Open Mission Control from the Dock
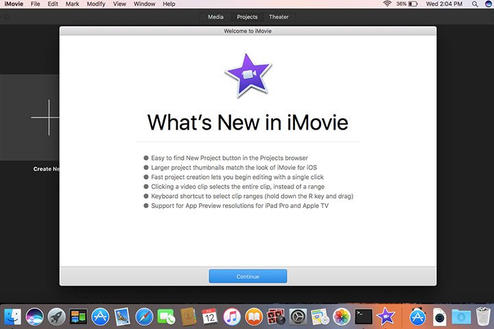The image size is (494, 329). (x=78, y=317)
